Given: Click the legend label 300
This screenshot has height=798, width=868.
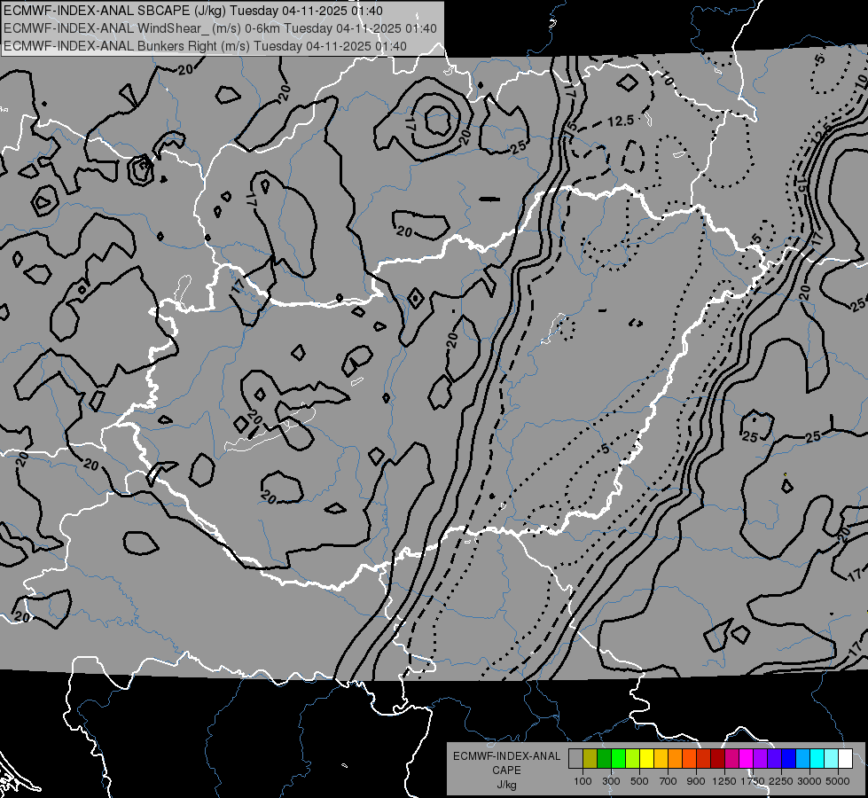Looking at the screenshot, I should [611, 781].
